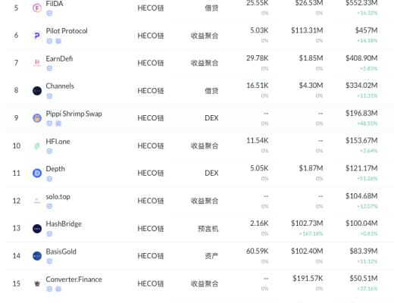Click second badge icon under Pilot Protocol
The width and height of the screenshot is (394, 303).
(58, 41)
